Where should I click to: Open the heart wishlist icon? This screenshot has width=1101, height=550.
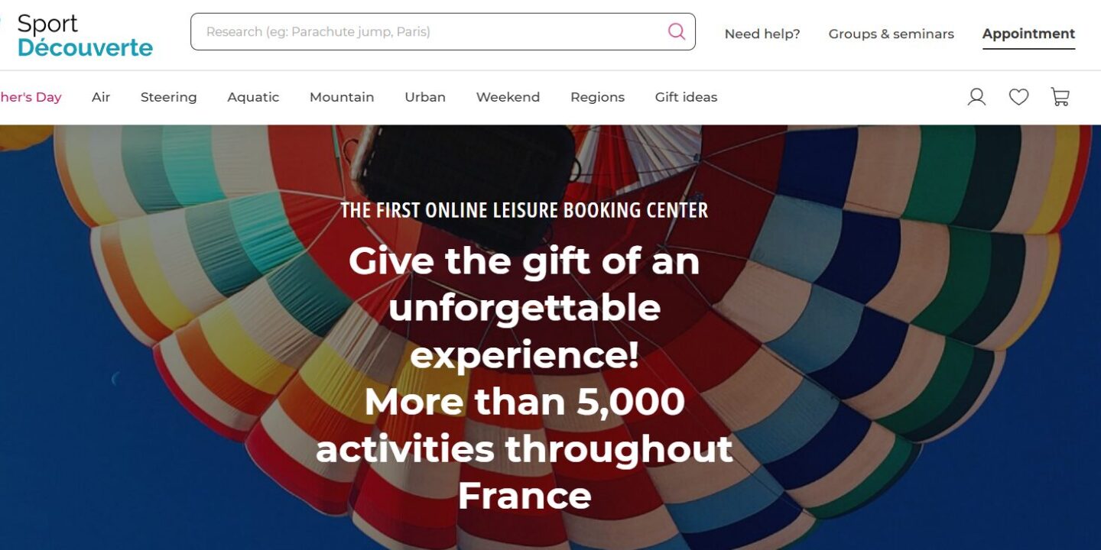[x=1018, y=97]
